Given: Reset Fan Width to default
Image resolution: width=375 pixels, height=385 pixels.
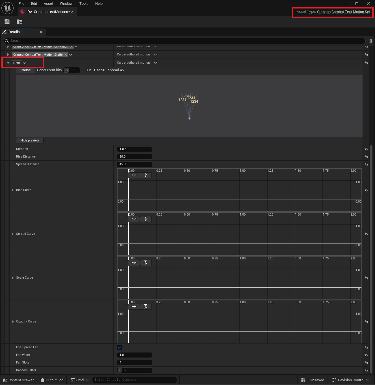Looking at the screenshot, I should coord(366,355).
